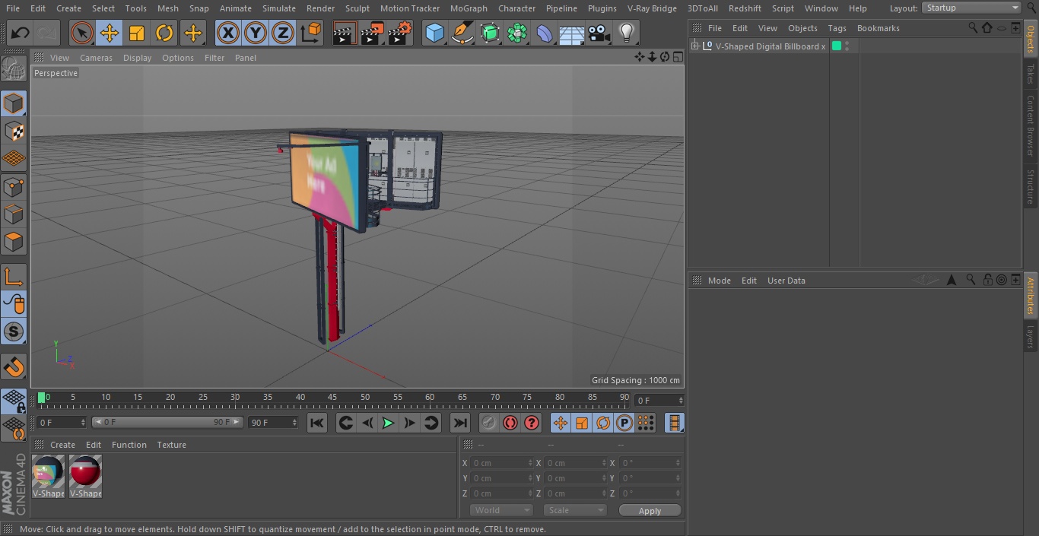The image size is (1039, 536).
Task: Open Attributes User Data menu
Action: pyautogui.click(x=786, y=281)
